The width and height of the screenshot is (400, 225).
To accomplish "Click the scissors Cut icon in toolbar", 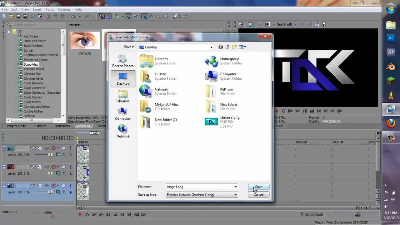I will [49, 16].
